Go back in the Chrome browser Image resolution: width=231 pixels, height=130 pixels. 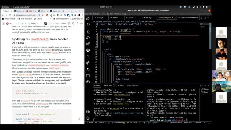tap(3, 15)
